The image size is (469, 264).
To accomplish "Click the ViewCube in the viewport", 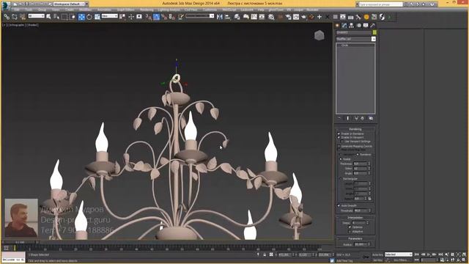I will (x=320, y=35).
